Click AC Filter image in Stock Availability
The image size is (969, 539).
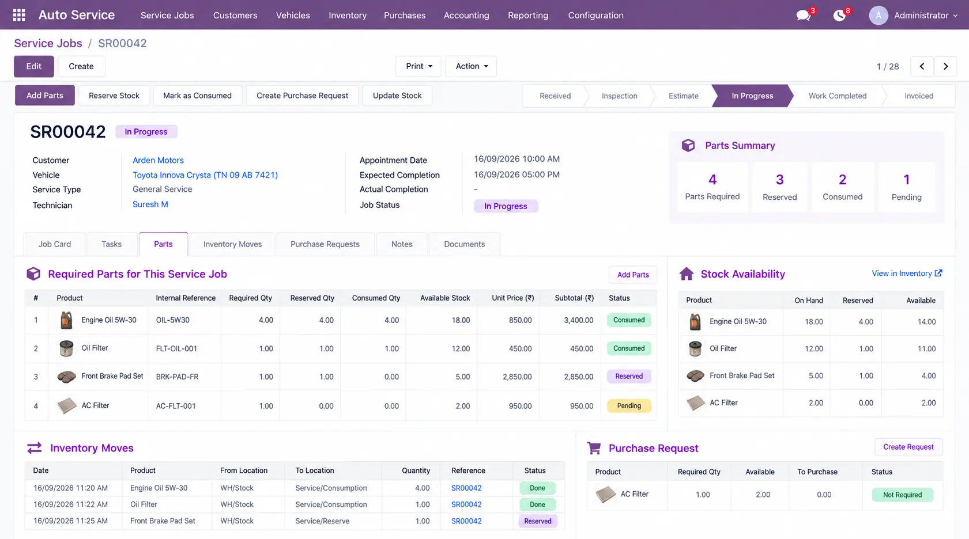tap(696, 403)
